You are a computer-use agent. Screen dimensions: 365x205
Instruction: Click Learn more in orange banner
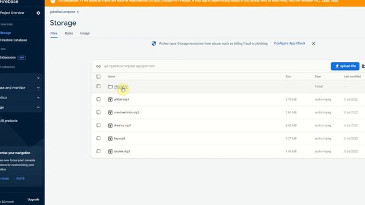point(330,1)
